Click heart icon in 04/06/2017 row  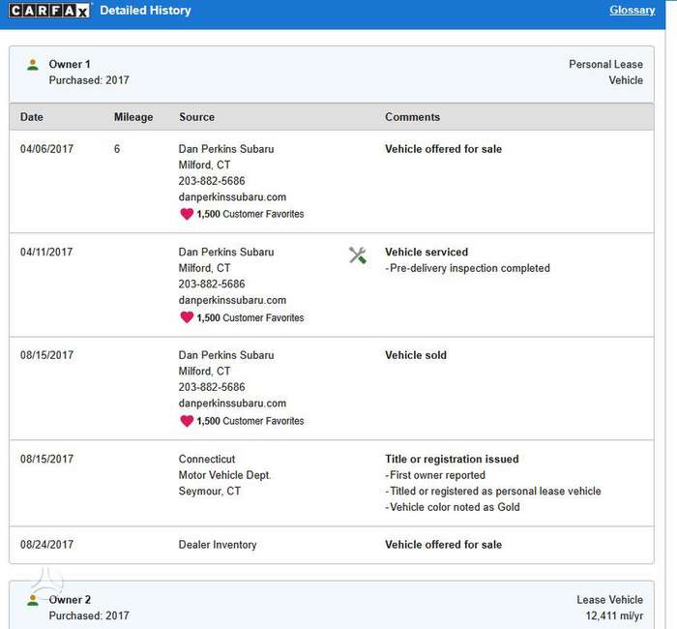click(187, 214)
